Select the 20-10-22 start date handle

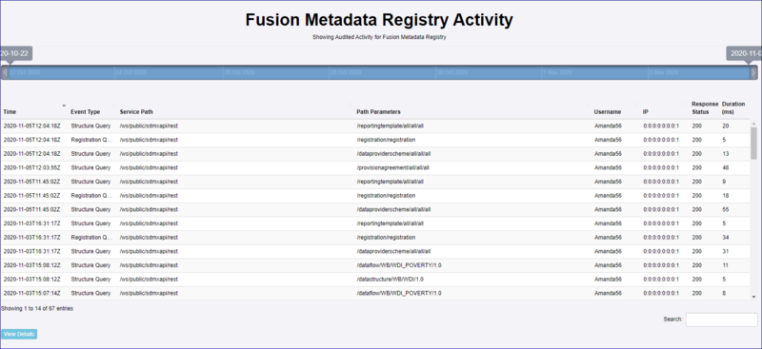click(15, 53)
